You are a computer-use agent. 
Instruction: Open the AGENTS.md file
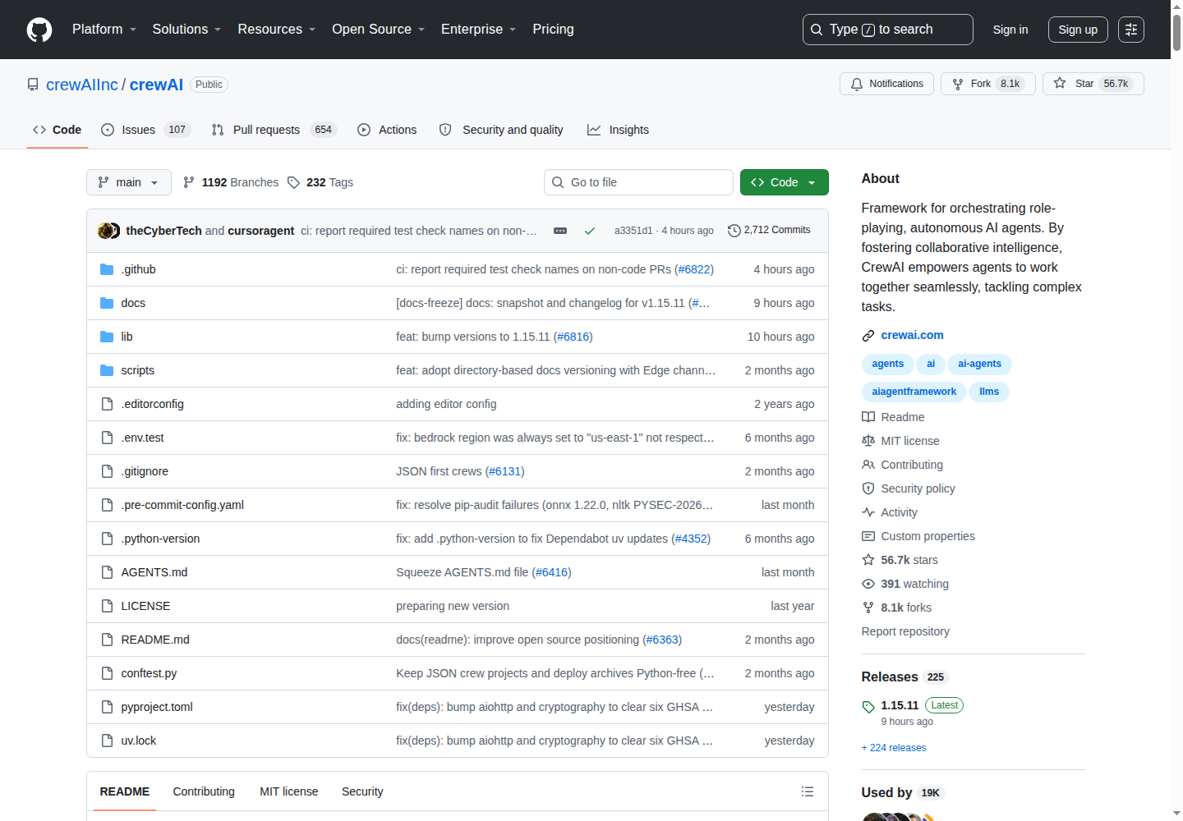coord(154,572)
